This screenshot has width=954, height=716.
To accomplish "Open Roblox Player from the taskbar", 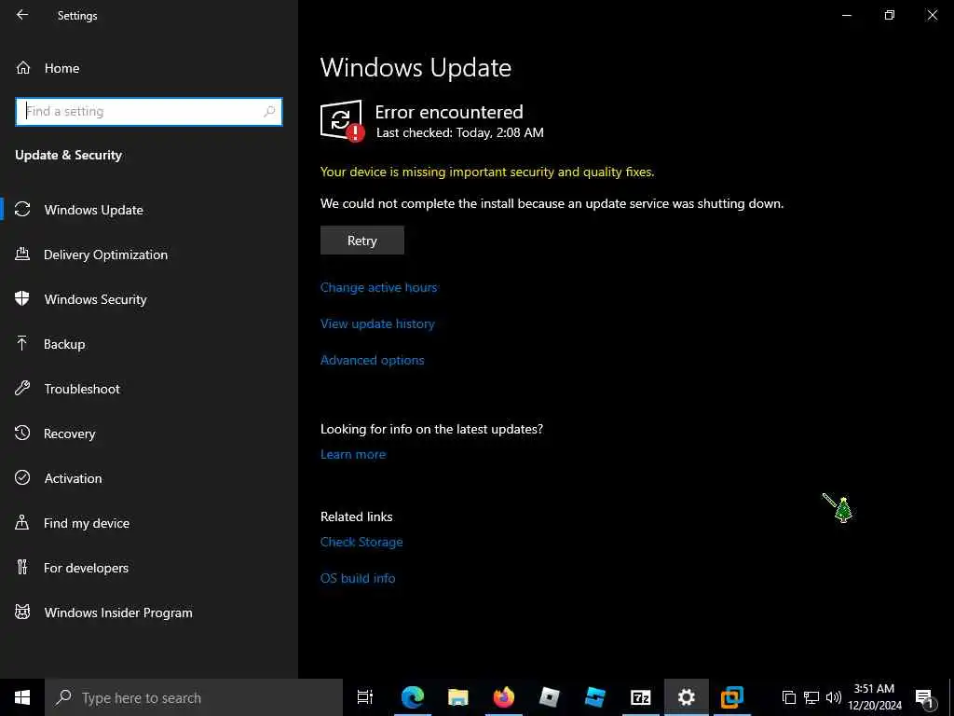I will coord(550,697).
